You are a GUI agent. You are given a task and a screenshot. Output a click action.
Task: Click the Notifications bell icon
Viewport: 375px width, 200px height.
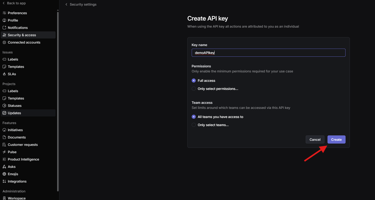tap(4, 28)
